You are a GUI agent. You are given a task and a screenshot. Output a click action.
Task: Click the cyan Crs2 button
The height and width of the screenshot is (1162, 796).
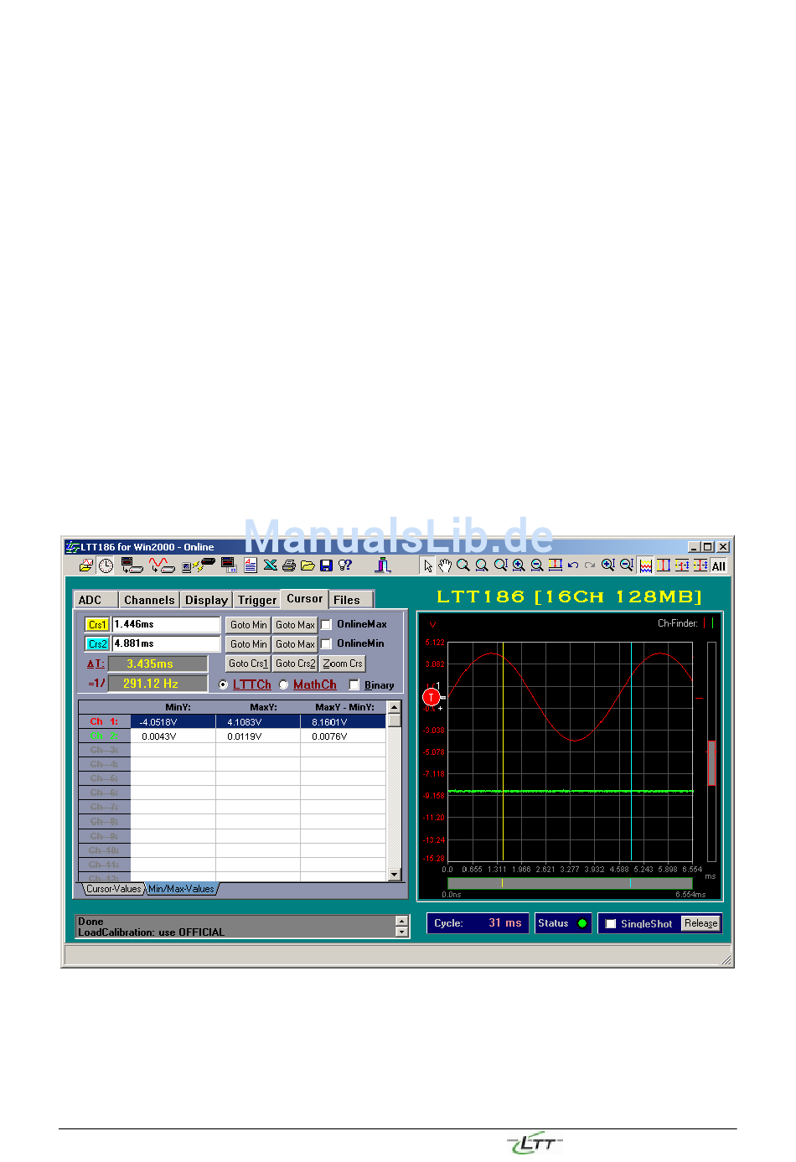click(x=97, y=644)
